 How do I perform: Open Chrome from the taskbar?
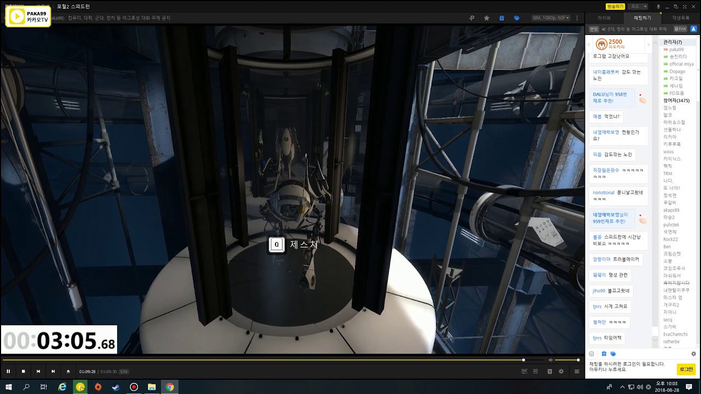coord(170,387)
